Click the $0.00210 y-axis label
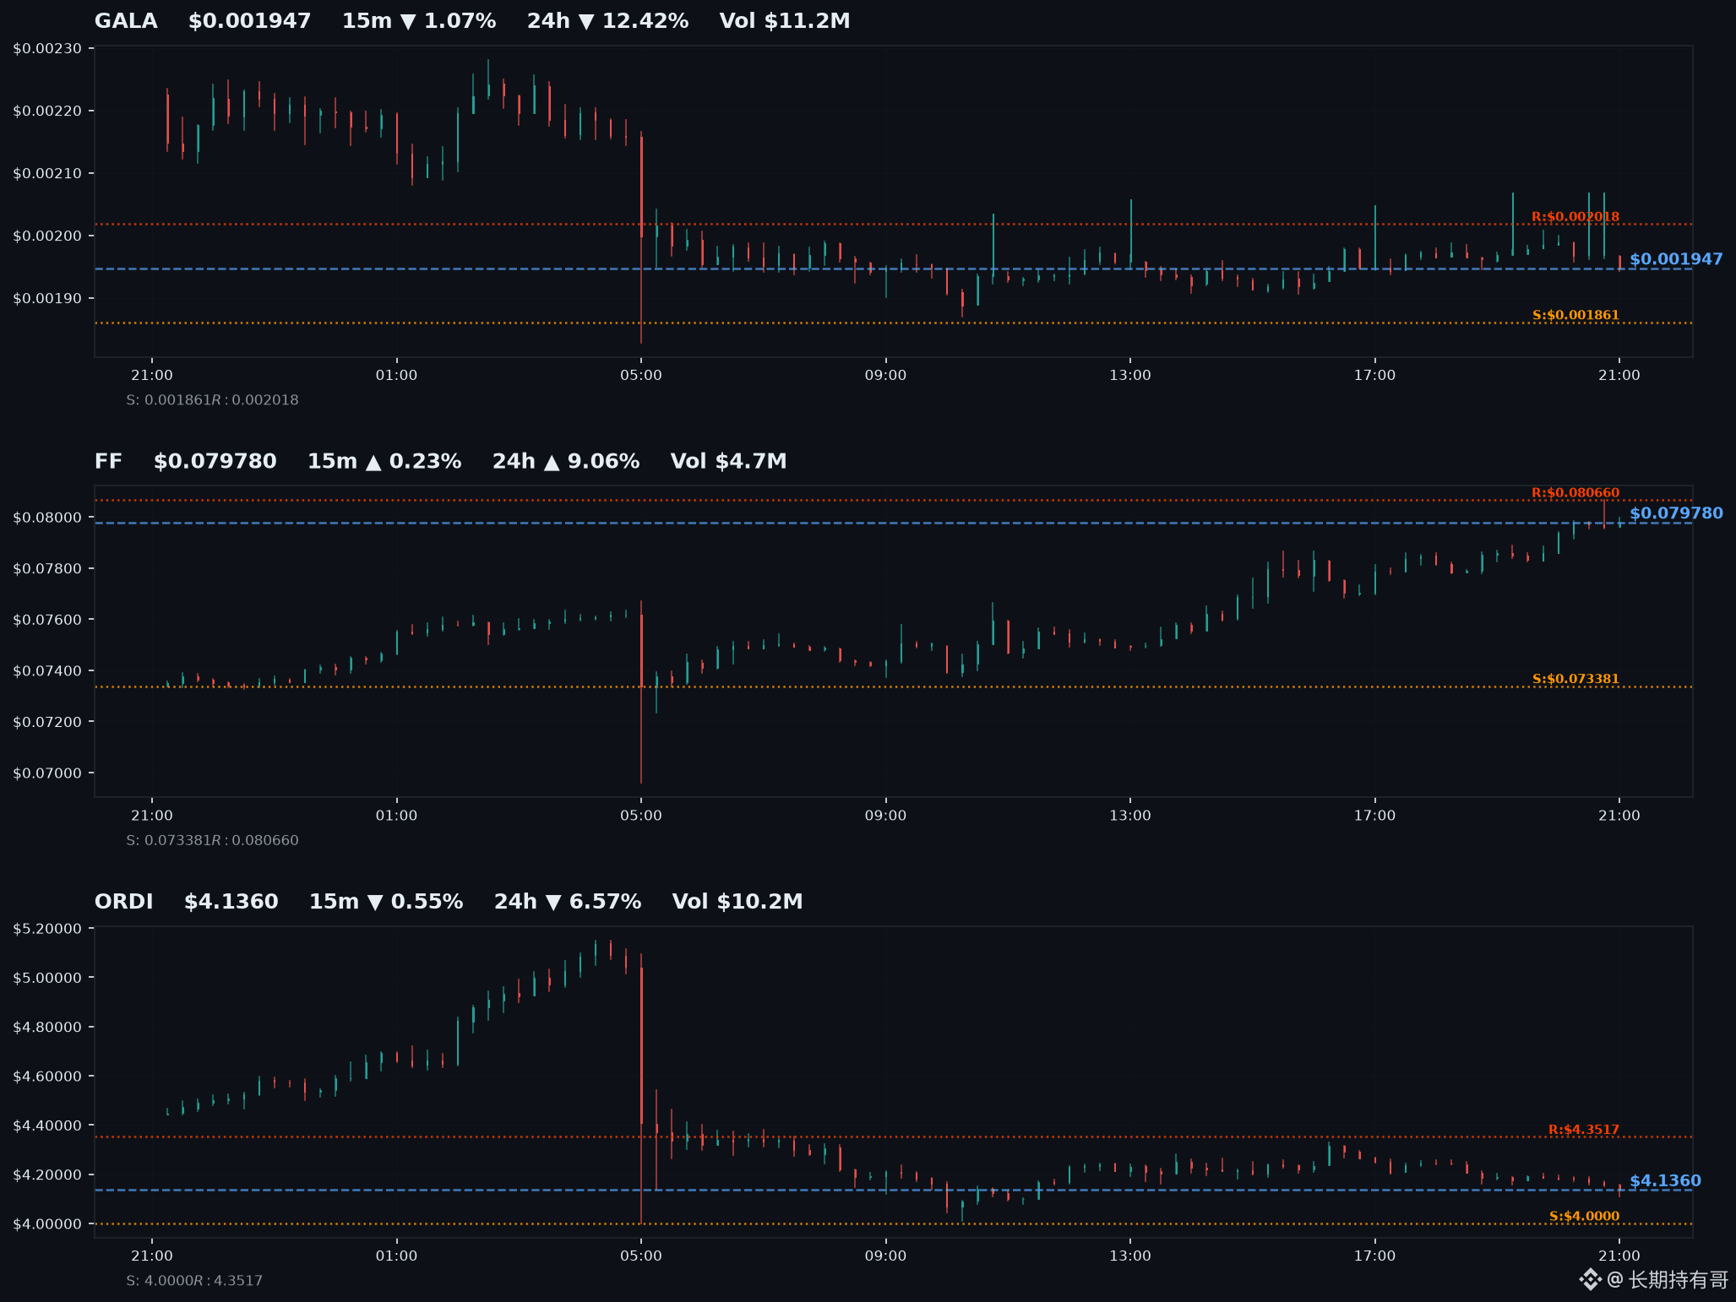 (47, 174)
